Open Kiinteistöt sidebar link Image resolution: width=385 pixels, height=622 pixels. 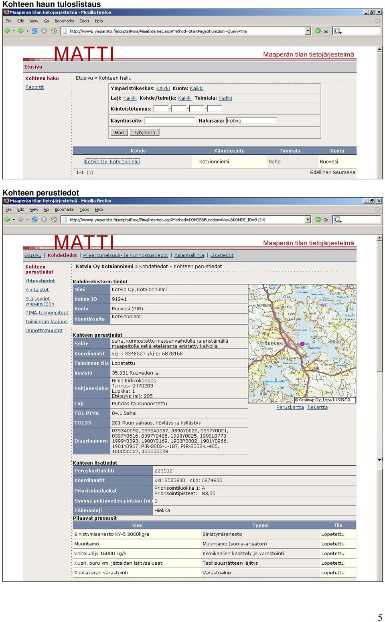coord(37,290)
